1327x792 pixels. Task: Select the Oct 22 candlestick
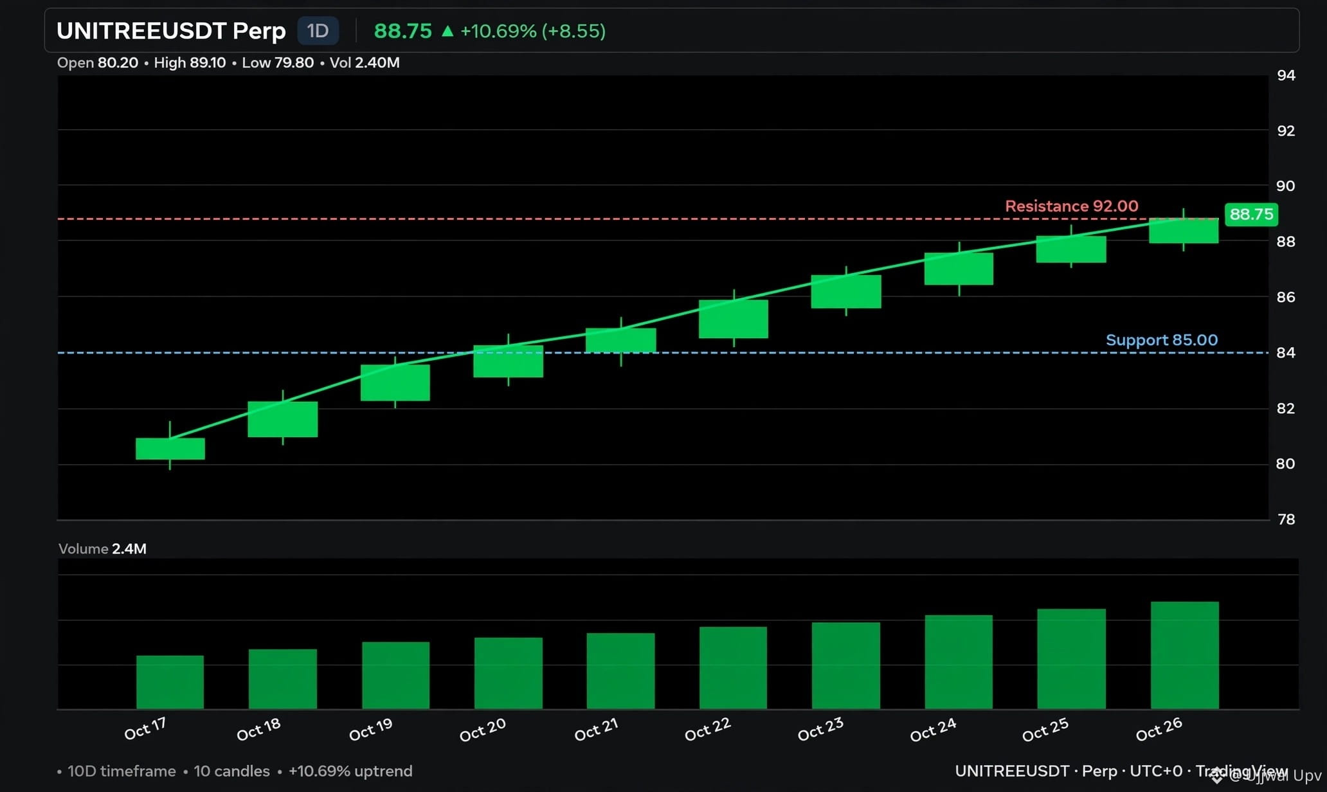(x=734, y=319)
